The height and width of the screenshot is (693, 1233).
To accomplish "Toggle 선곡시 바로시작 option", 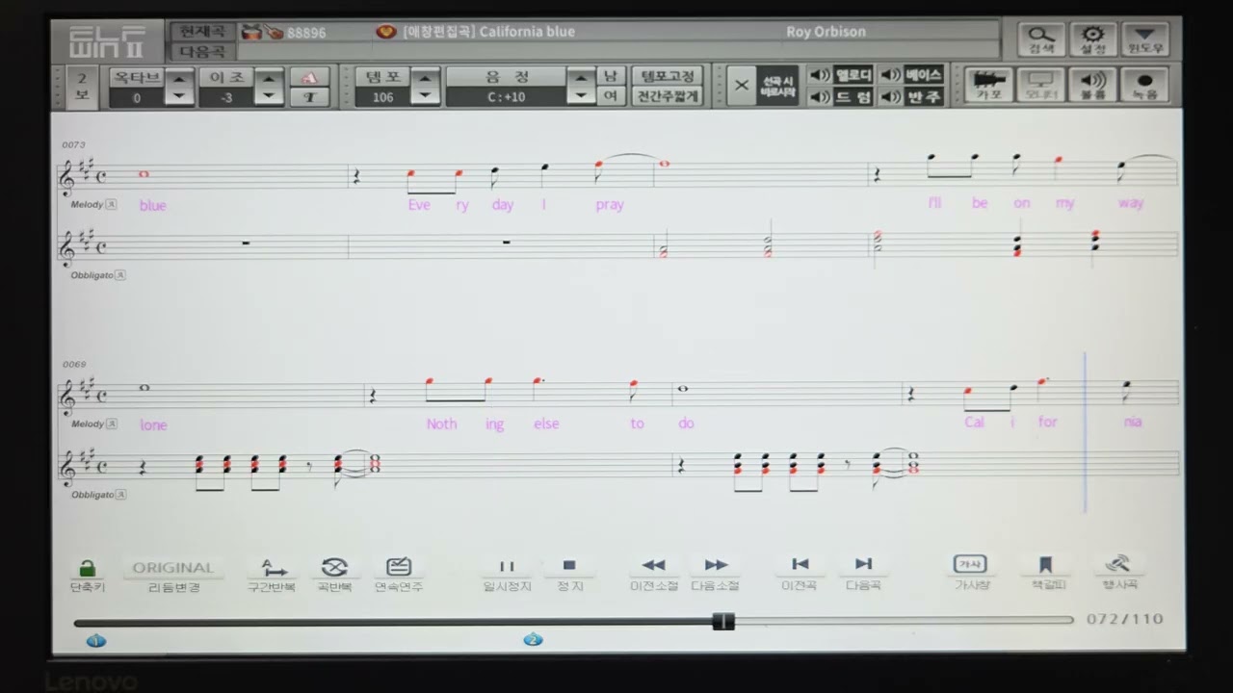I will (777, 85).
